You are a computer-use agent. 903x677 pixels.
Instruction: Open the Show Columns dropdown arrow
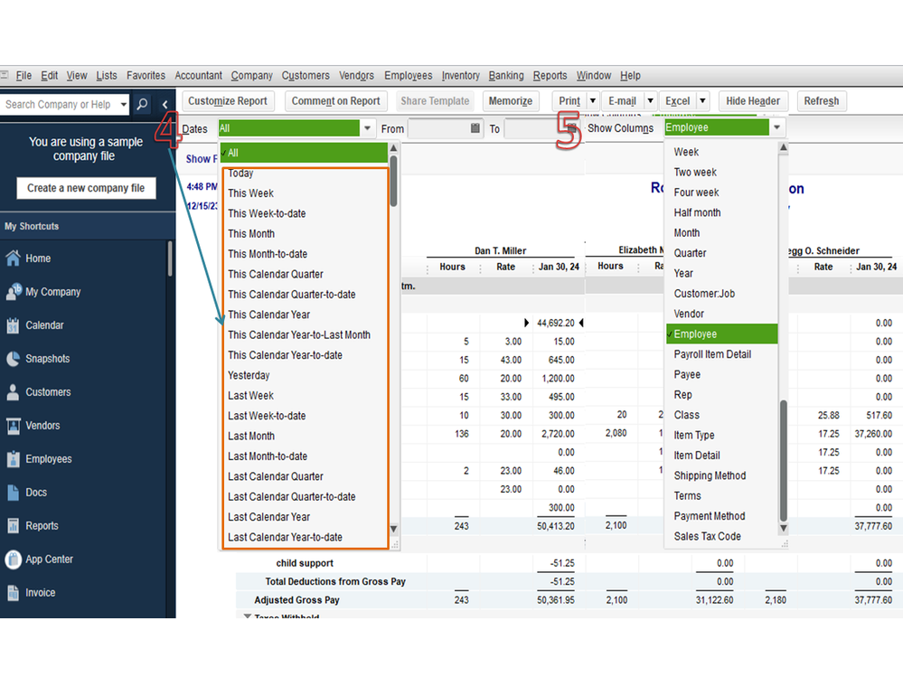point(776,127)
